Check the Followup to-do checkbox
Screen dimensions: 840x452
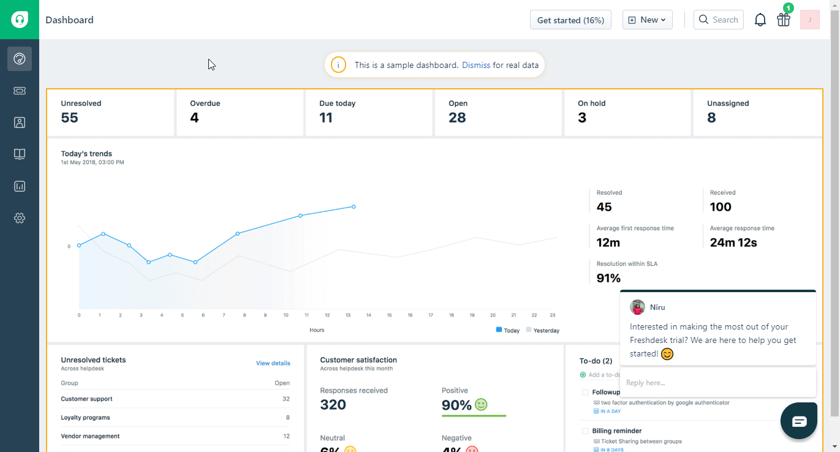click(x=585, y=392)
